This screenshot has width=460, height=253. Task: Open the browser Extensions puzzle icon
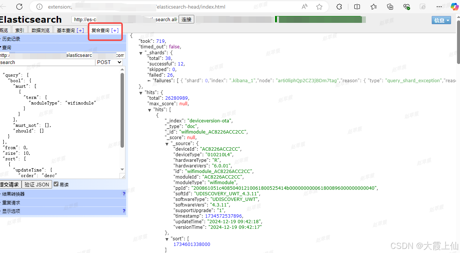pyautogui.click(x=339, y=7)
